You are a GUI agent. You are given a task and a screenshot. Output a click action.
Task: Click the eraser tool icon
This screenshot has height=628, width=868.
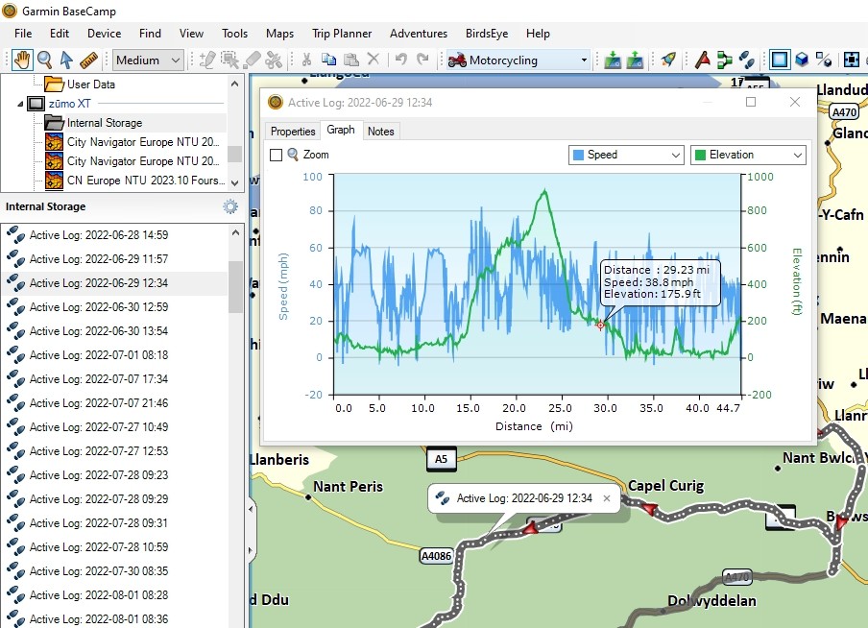click(x=252, y=60)
